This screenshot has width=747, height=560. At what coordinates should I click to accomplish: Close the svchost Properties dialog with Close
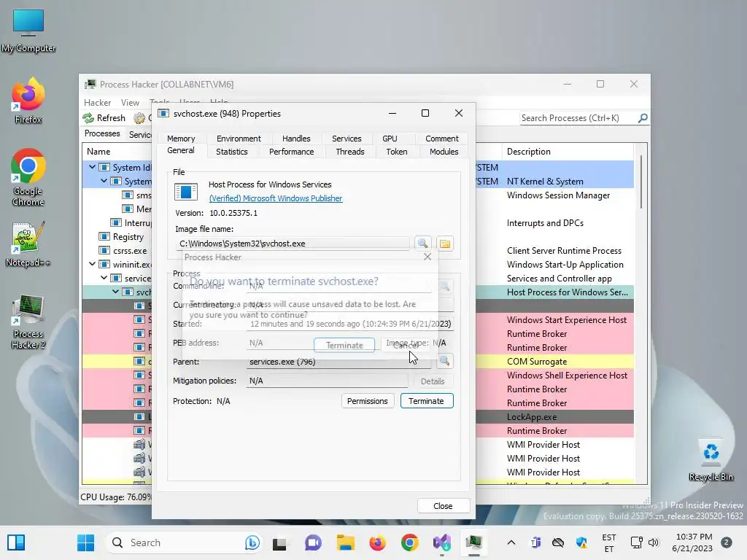443,506
